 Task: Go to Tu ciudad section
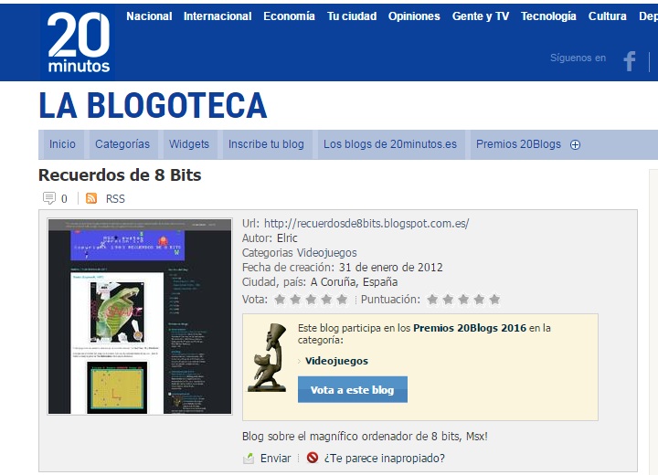point(352,16)
